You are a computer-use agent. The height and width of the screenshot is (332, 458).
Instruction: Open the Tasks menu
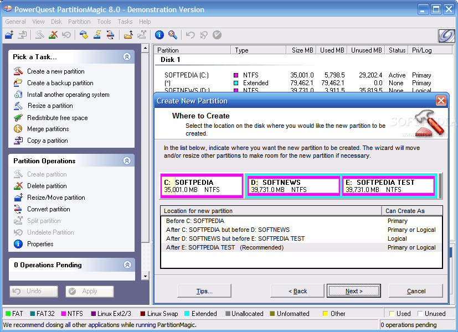tap(125, 22)
